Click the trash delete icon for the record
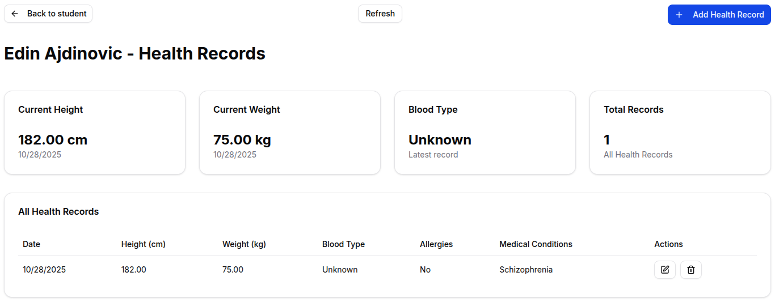Viewport: 775px width, 302px height. [691, 270]
